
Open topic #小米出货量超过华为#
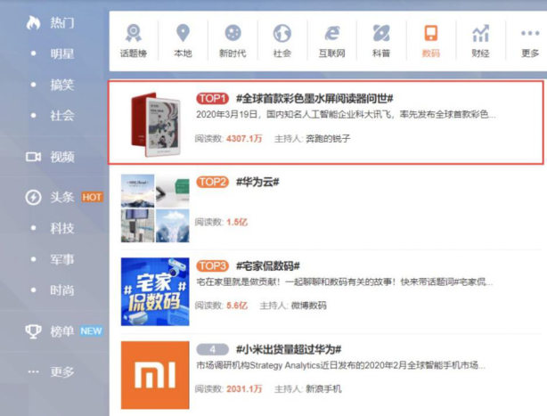289,349
